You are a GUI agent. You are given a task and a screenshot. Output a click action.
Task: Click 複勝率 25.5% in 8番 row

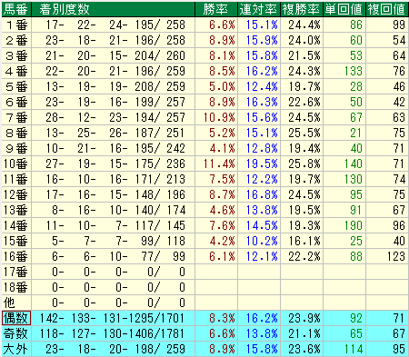(304, 133)
